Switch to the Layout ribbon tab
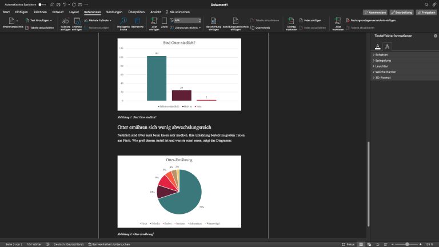Screen dimensions: 439x247 click(74, 11)
